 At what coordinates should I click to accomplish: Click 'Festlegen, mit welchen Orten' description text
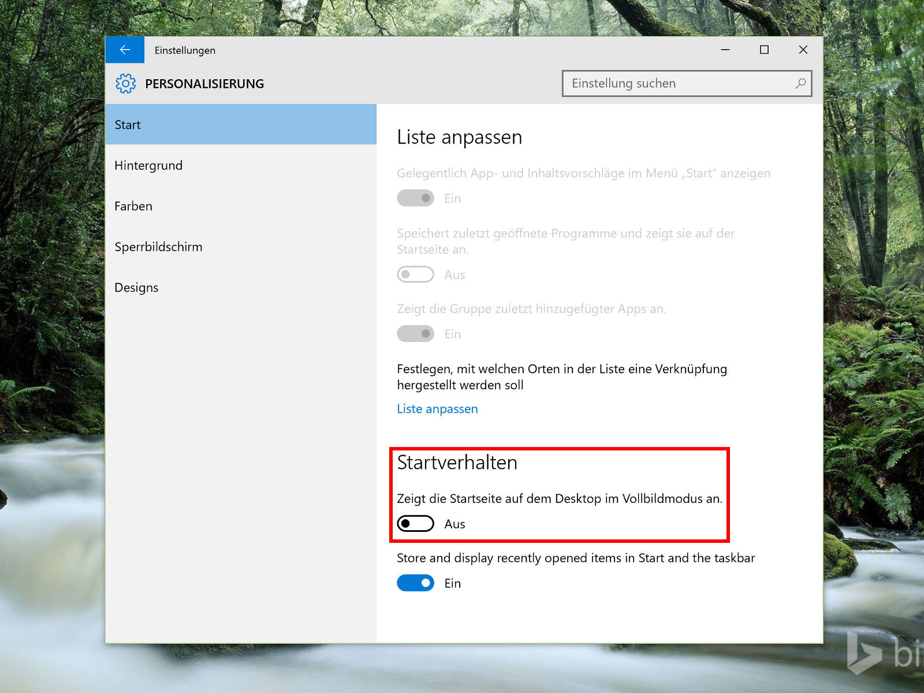click(x=562, y=377)
